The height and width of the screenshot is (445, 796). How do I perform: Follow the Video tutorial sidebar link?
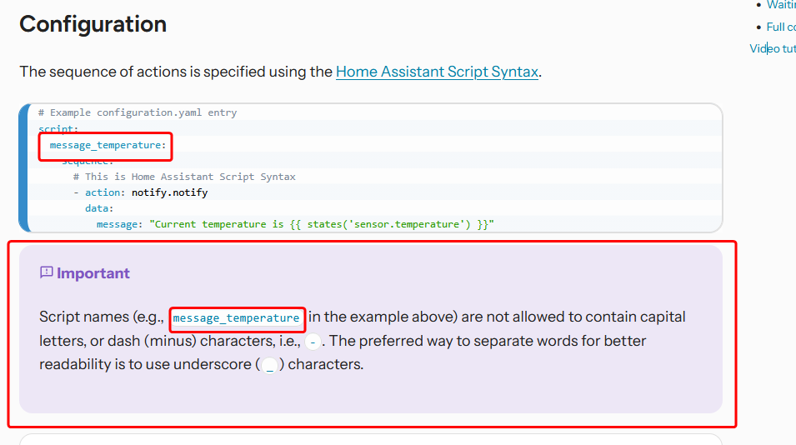[x=773, y=48]
